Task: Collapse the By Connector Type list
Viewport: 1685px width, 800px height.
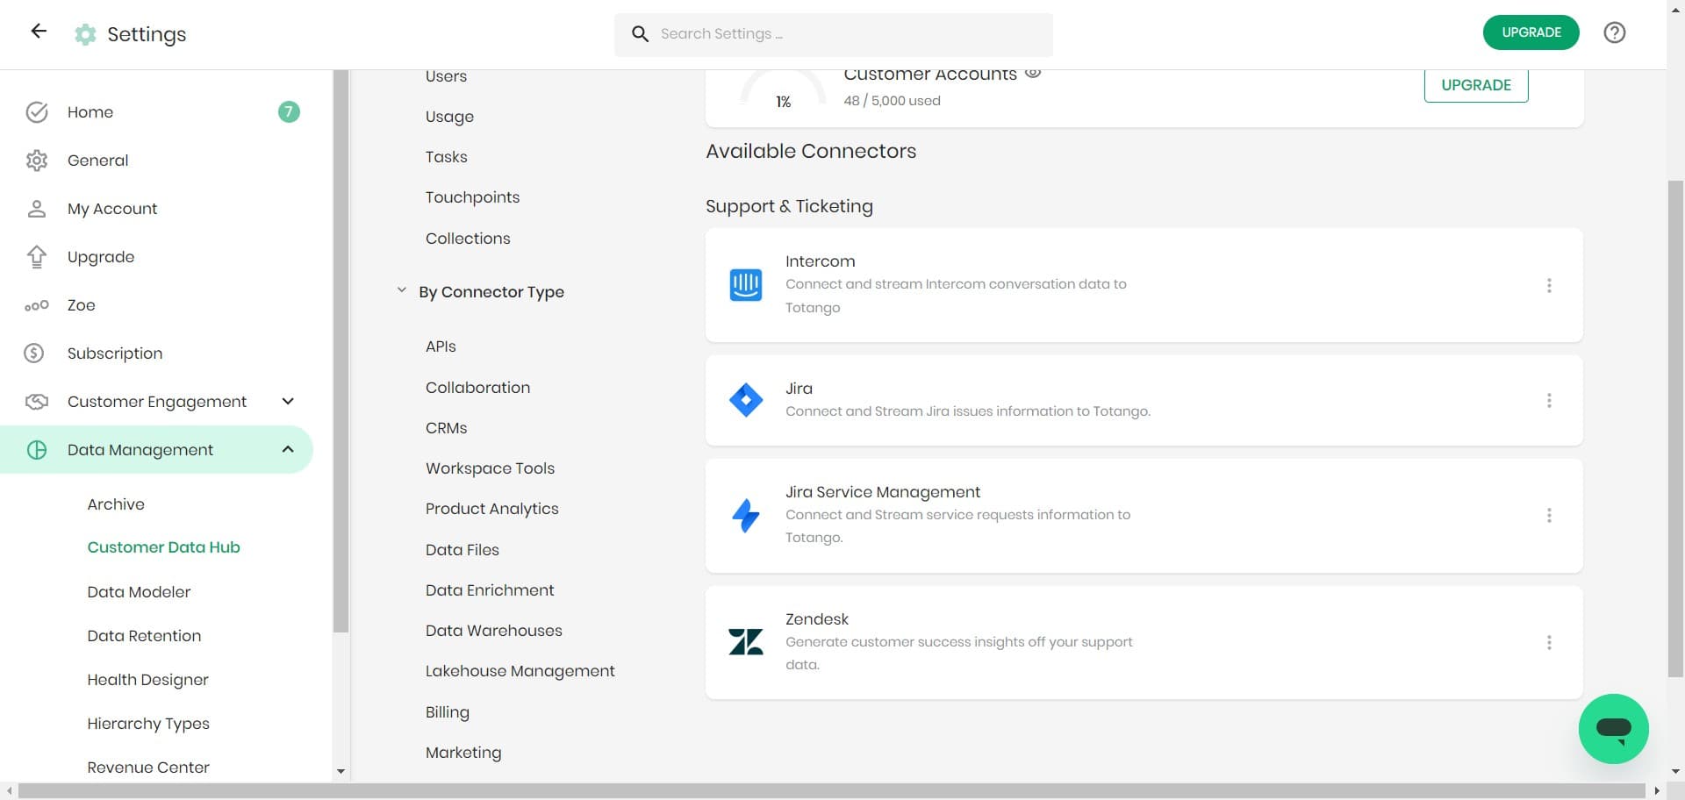Action: (402, 291)
